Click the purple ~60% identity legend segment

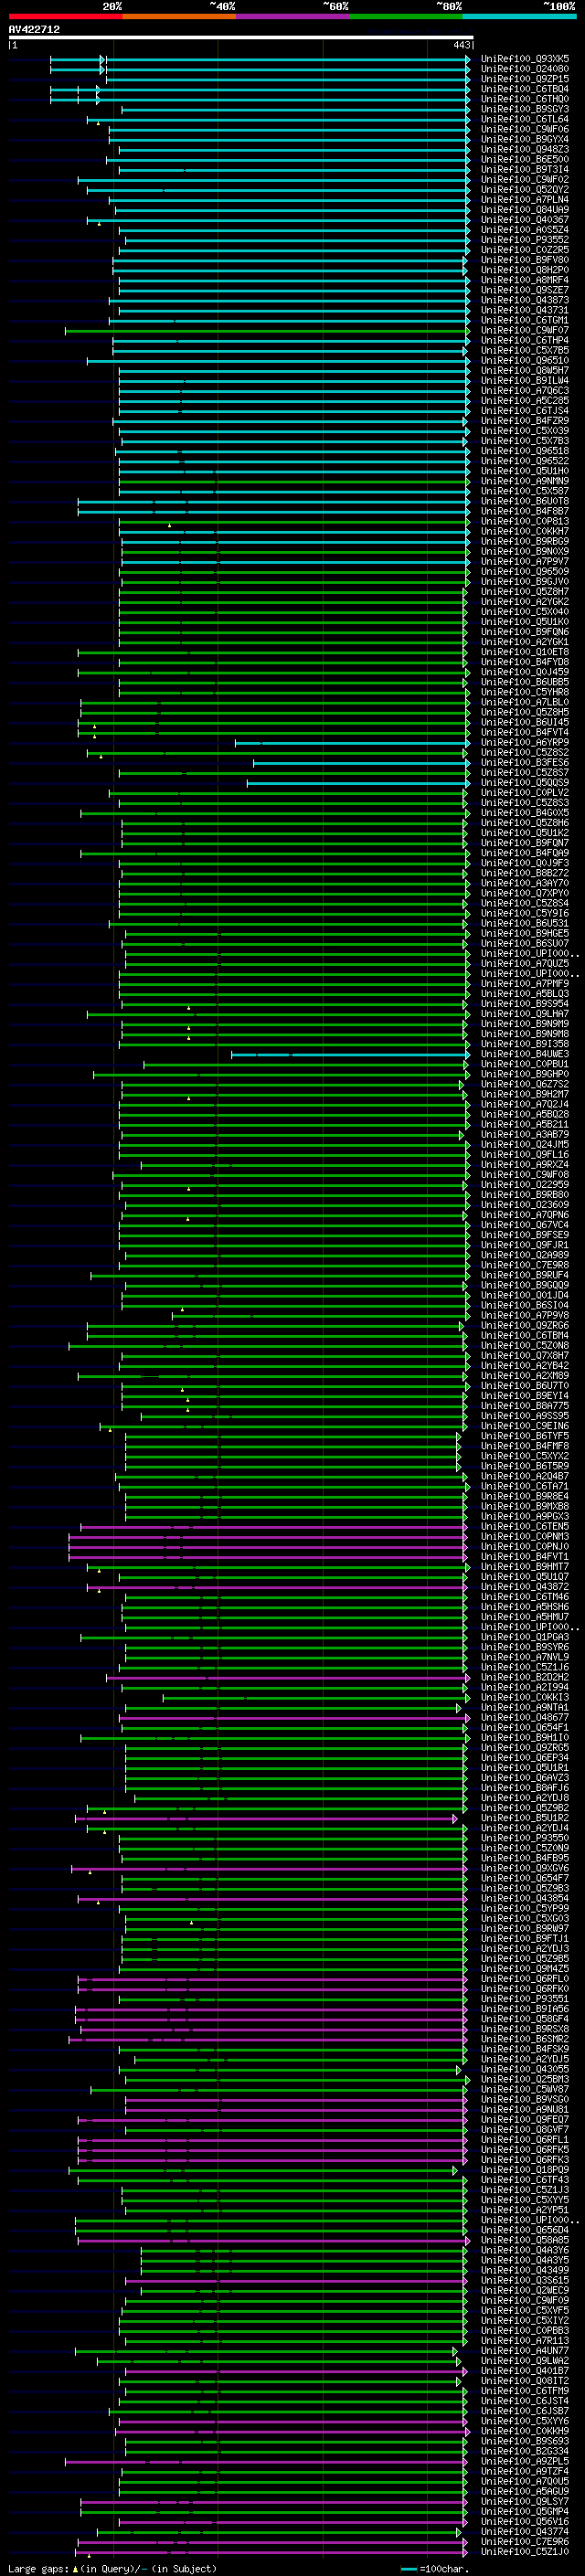point(292,16)
